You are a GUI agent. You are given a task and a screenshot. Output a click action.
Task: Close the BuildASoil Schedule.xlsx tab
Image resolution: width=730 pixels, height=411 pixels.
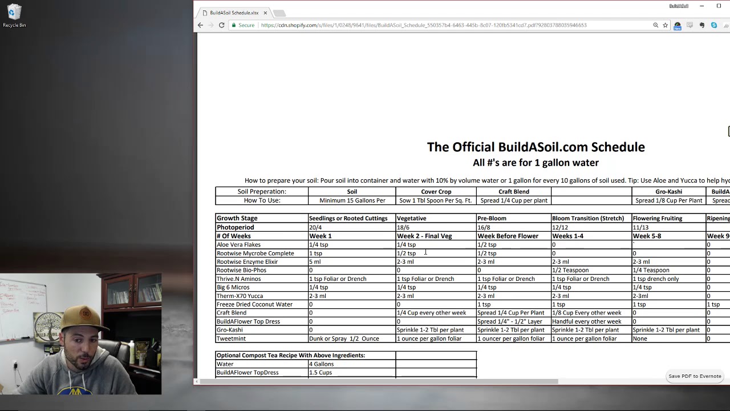[265, 13]
